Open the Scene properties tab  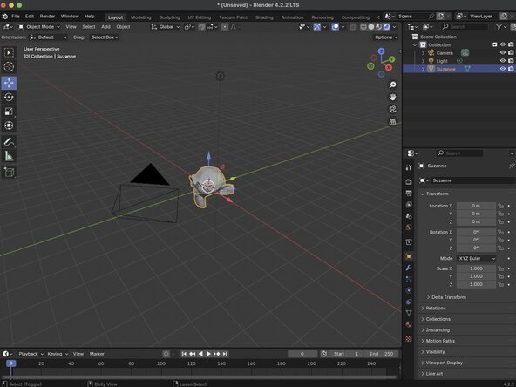pos(409,216)
